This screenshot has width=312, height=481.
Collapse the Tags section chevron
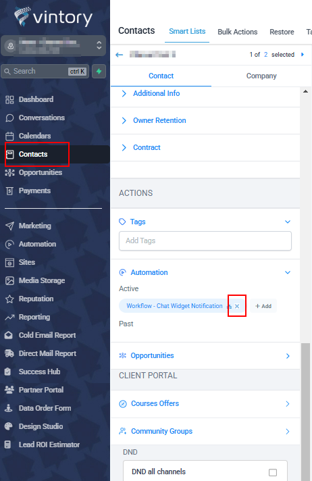pyautogui.click(x=288, y=222)
